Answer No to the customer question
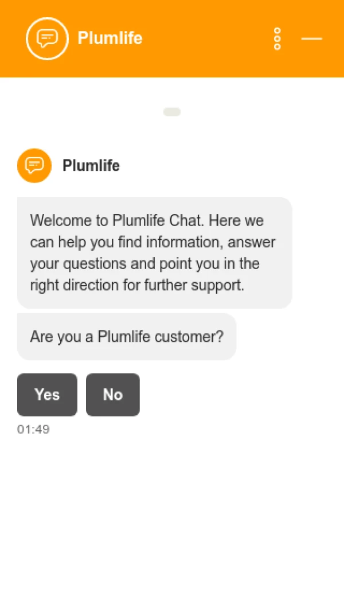The height and width of the screenshot is (611, 344). pyautogui.click(x=113, y=395)
